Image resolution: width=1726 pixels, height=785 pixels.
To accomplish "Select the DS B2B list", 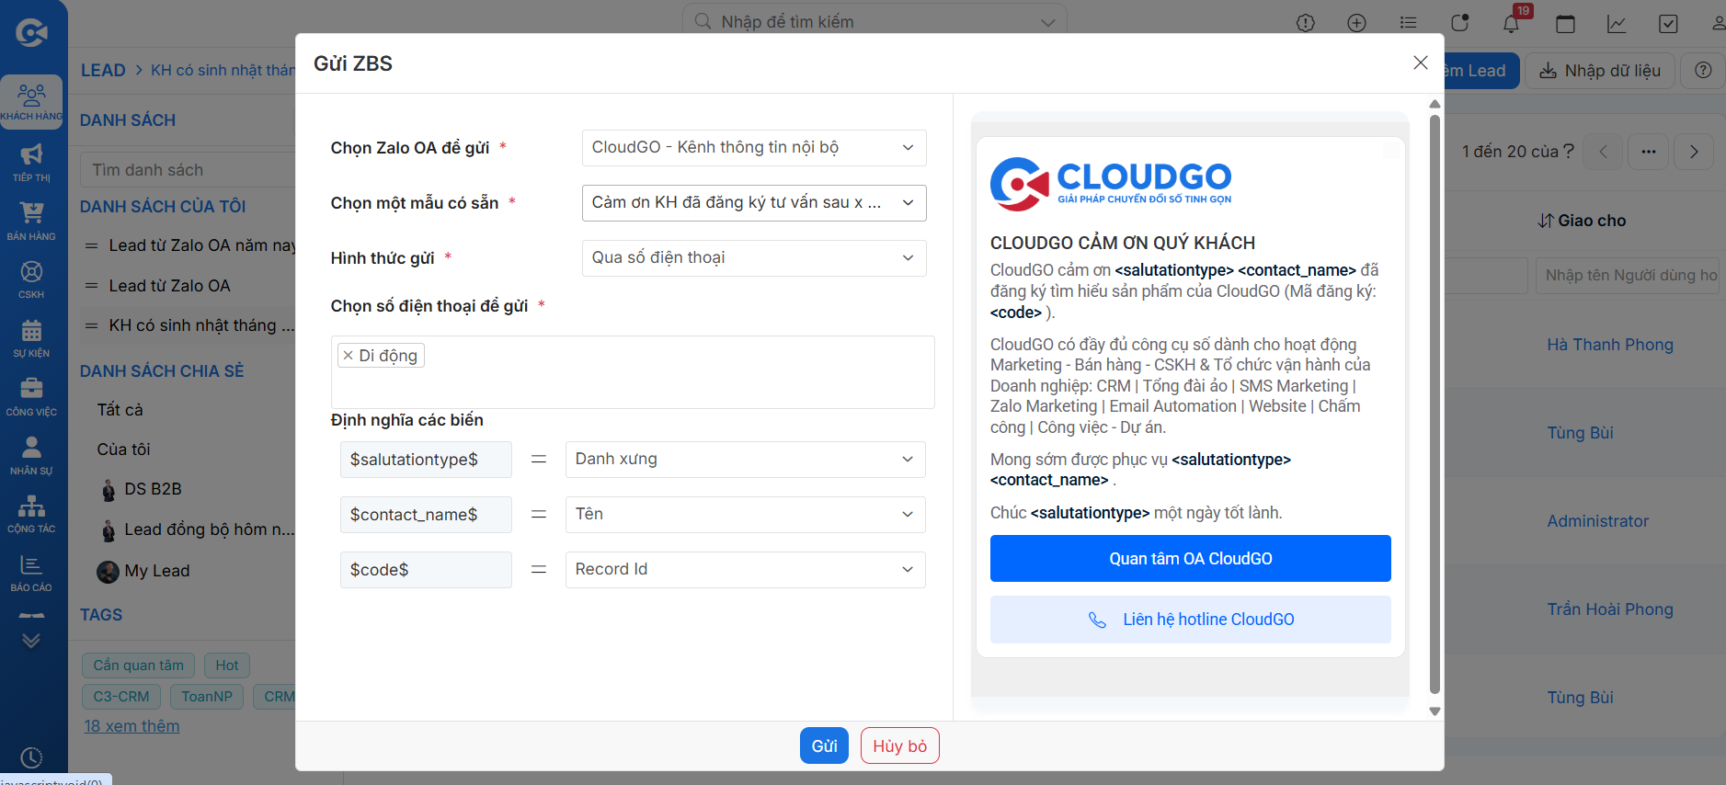I will (x=153, y=489).
